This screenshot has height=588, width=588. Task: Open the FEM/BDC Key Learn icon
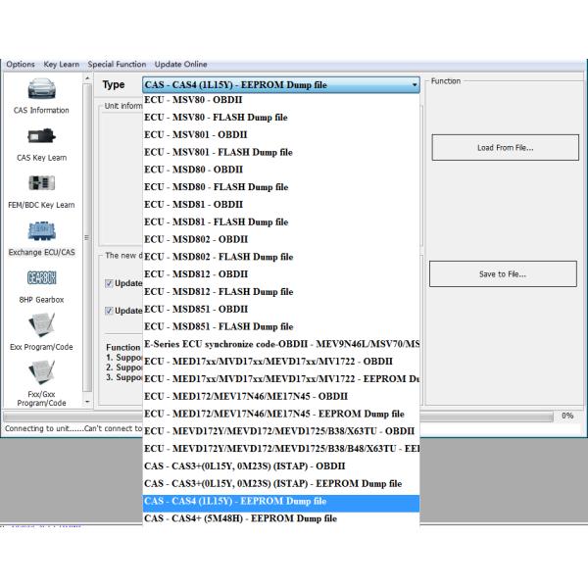(x=41, y=183)
